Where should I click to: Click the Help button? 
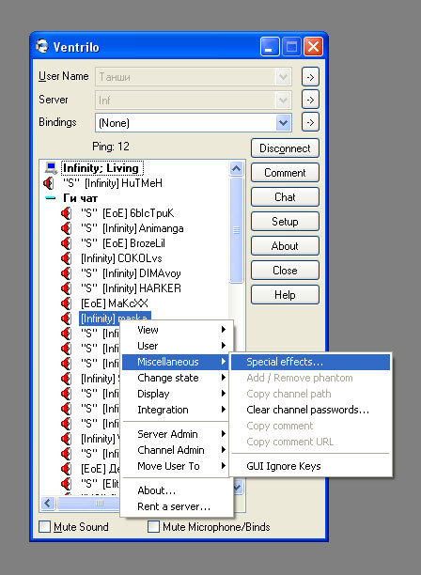[285, 294]
